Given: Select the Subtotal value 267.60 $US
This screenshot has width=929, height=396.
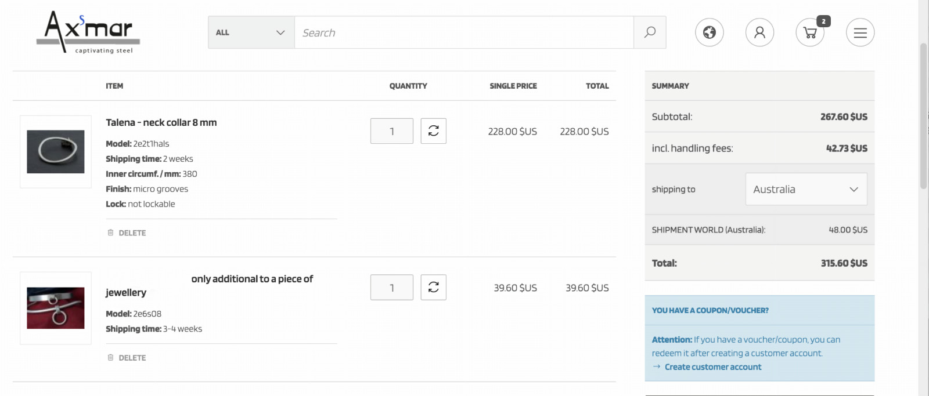Looking at the screenshot, I should click(x=844, y=117).
